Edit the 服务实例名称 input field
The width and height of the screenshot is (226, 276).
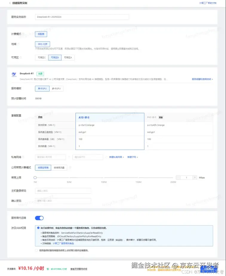82,17
